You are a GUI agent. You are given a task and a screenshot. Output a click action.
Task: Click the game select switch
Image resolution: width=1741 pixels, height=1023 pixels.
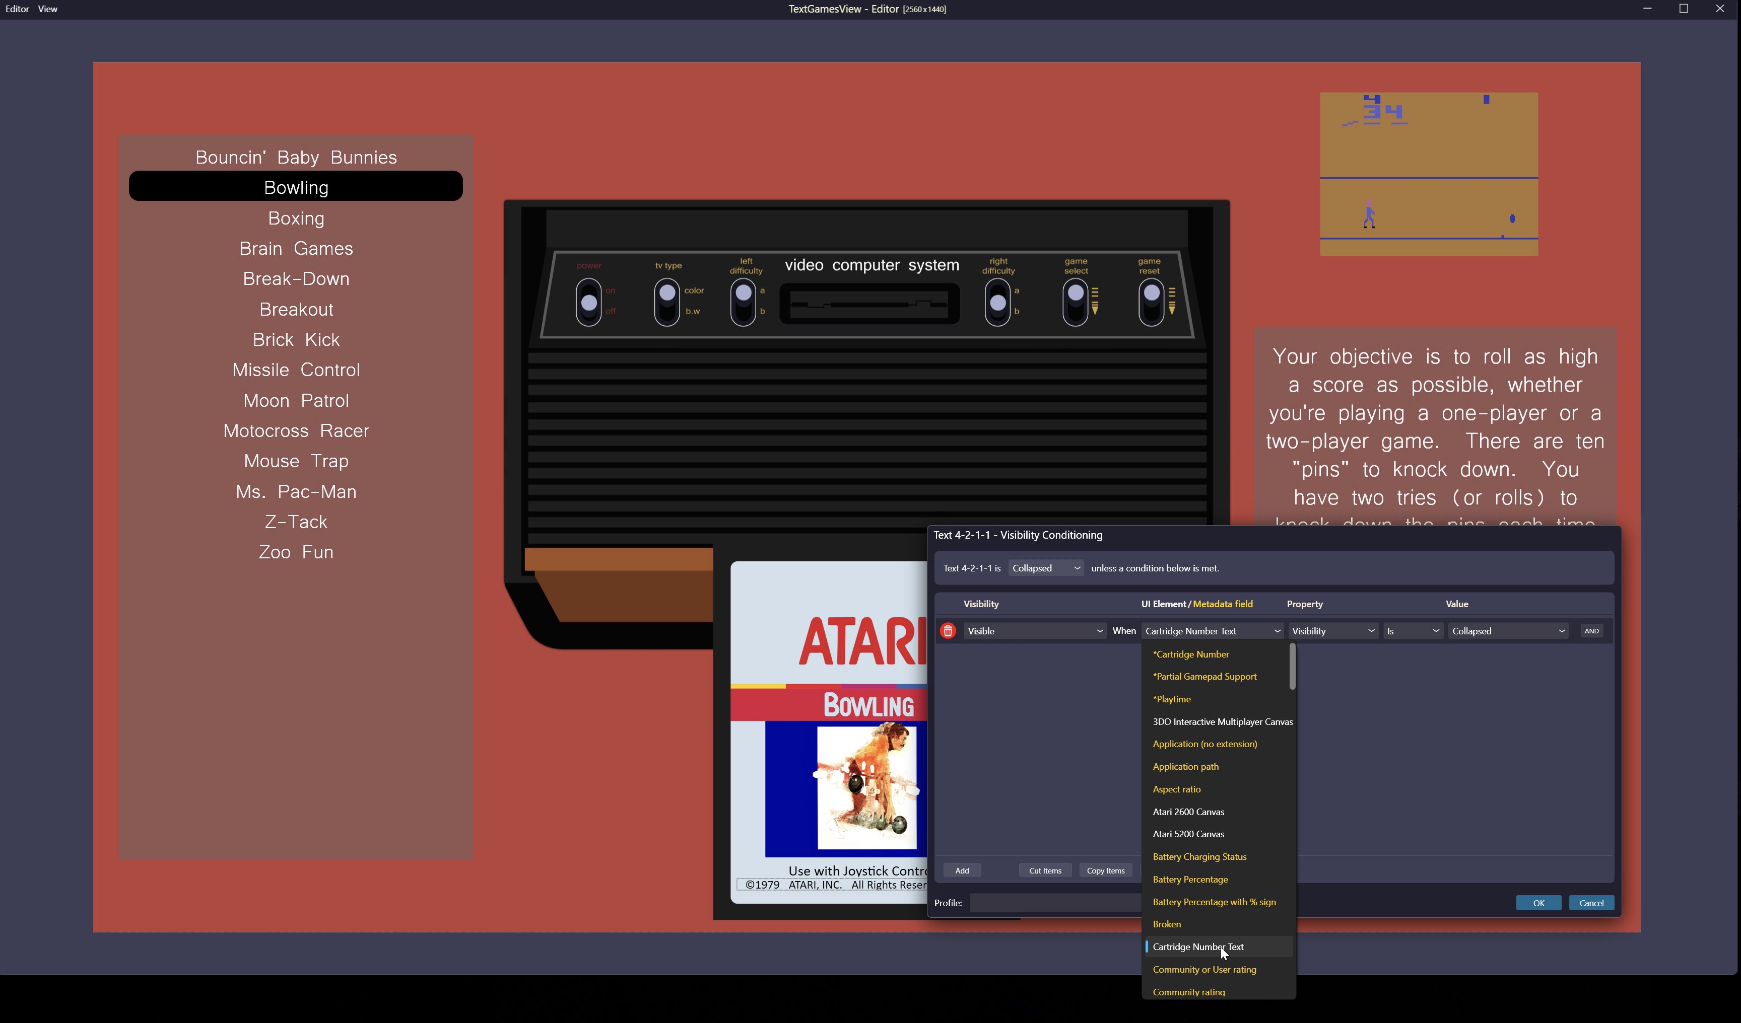[x=1076, y=302]
